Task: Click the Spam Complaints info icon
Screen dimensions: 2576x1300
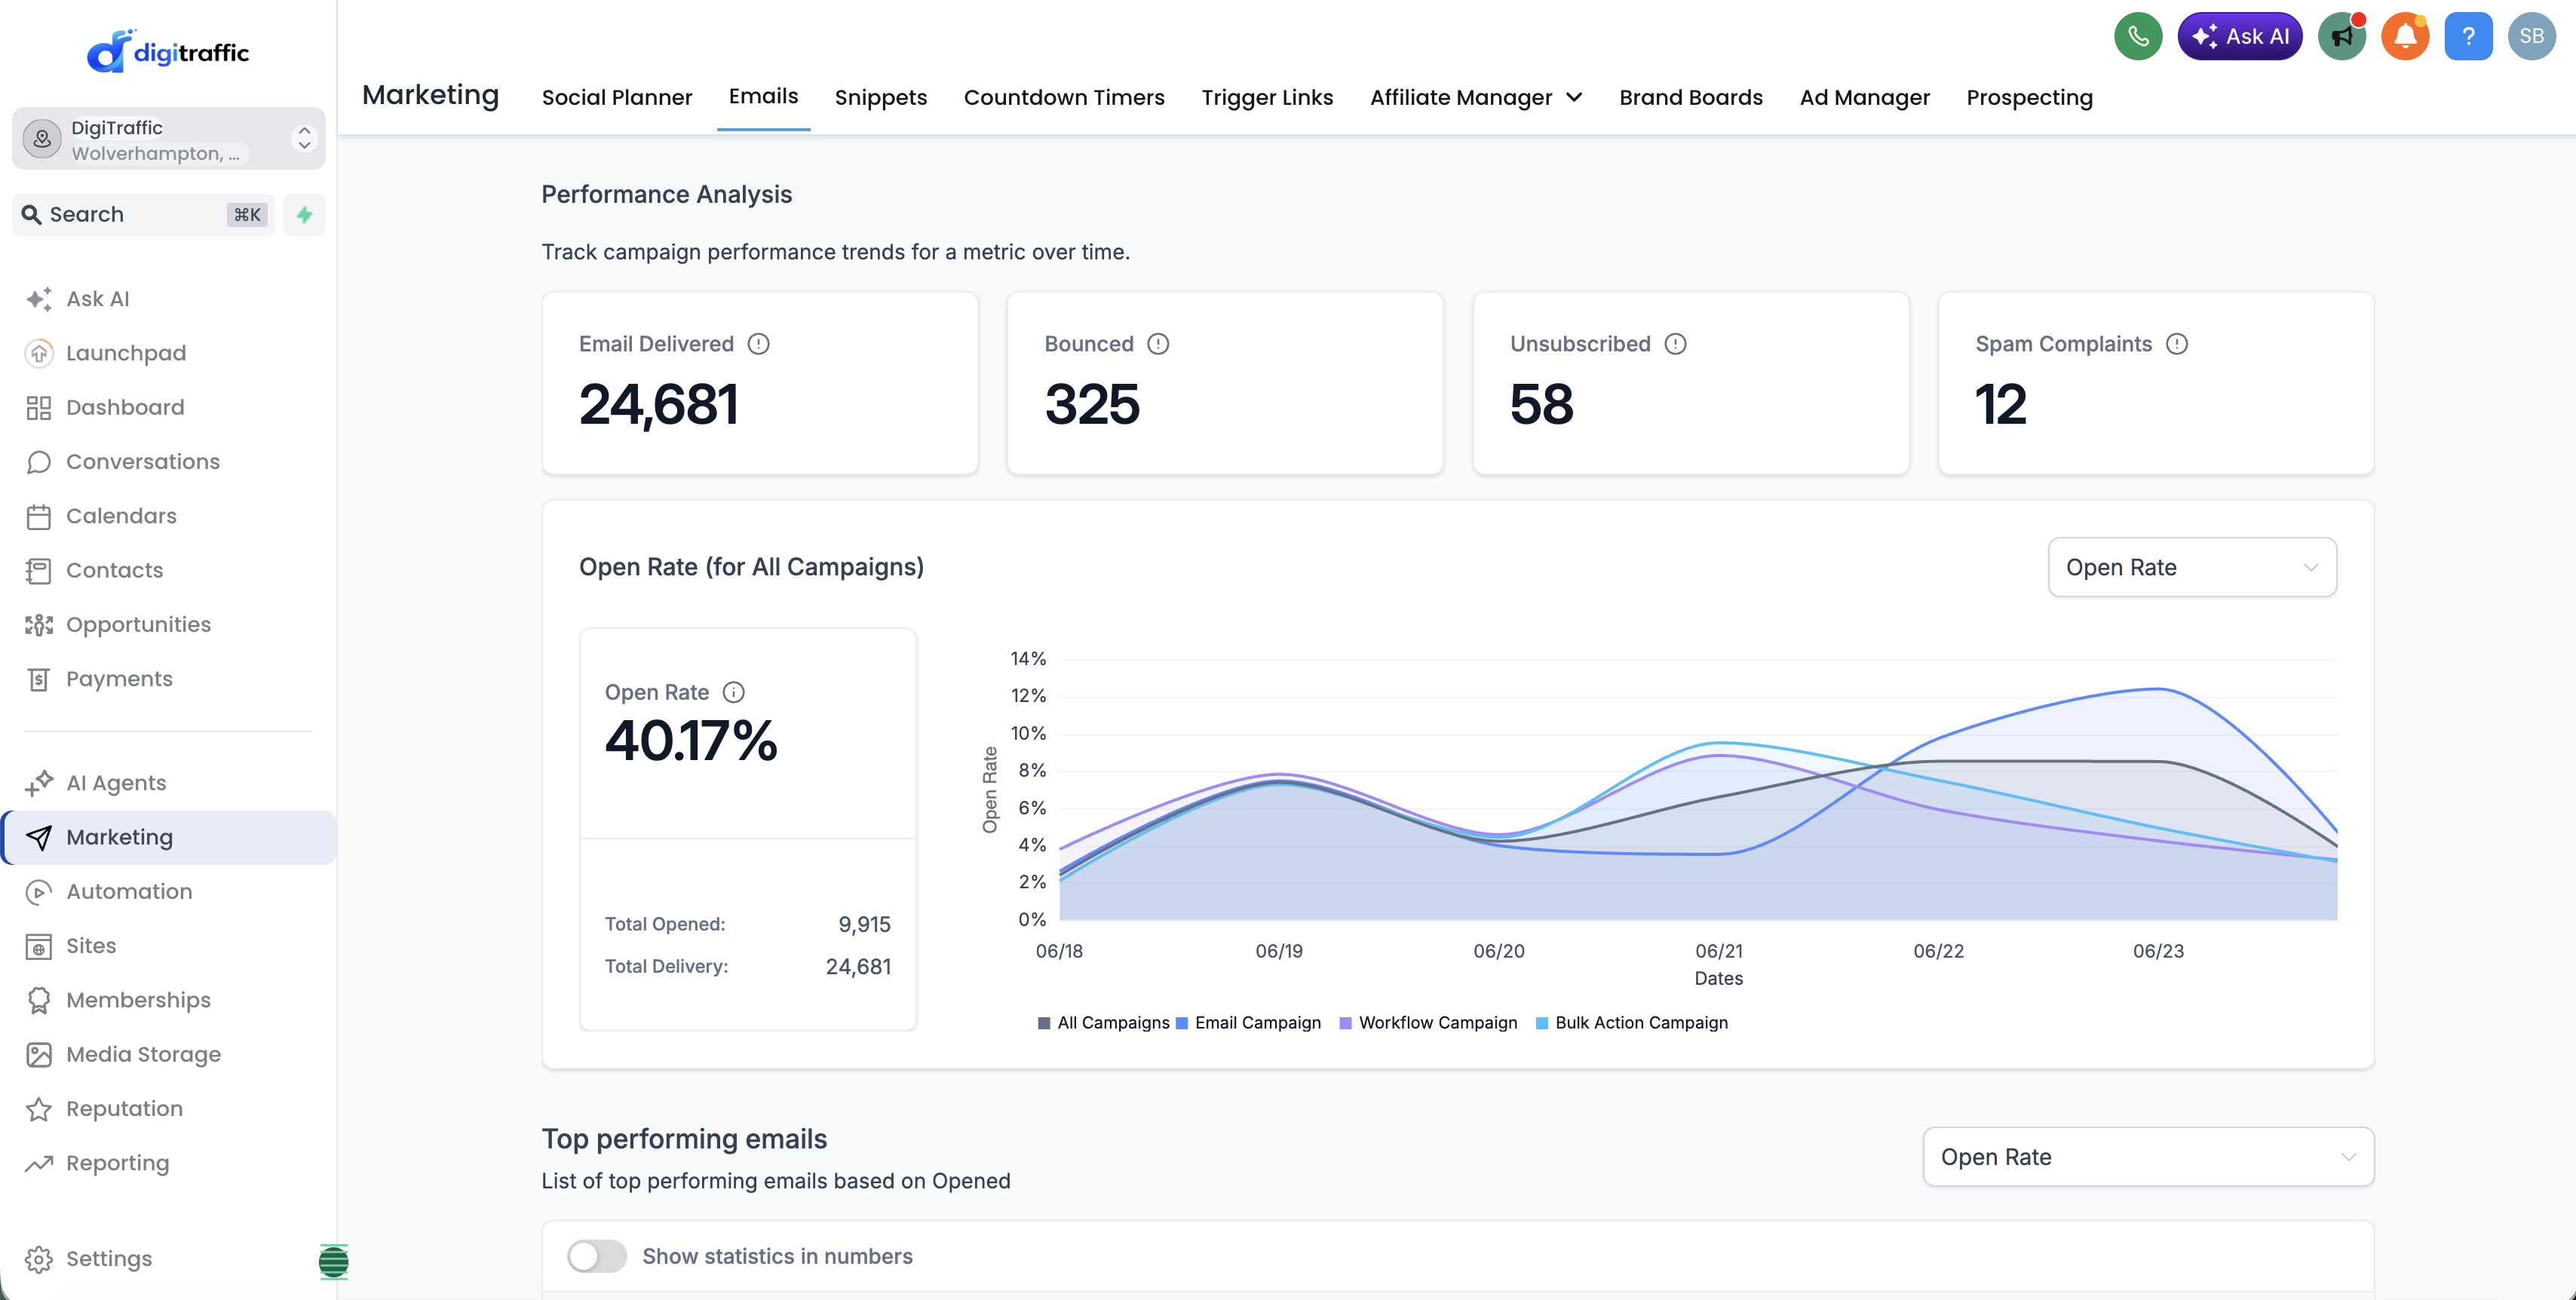Action: [2177, 344]
